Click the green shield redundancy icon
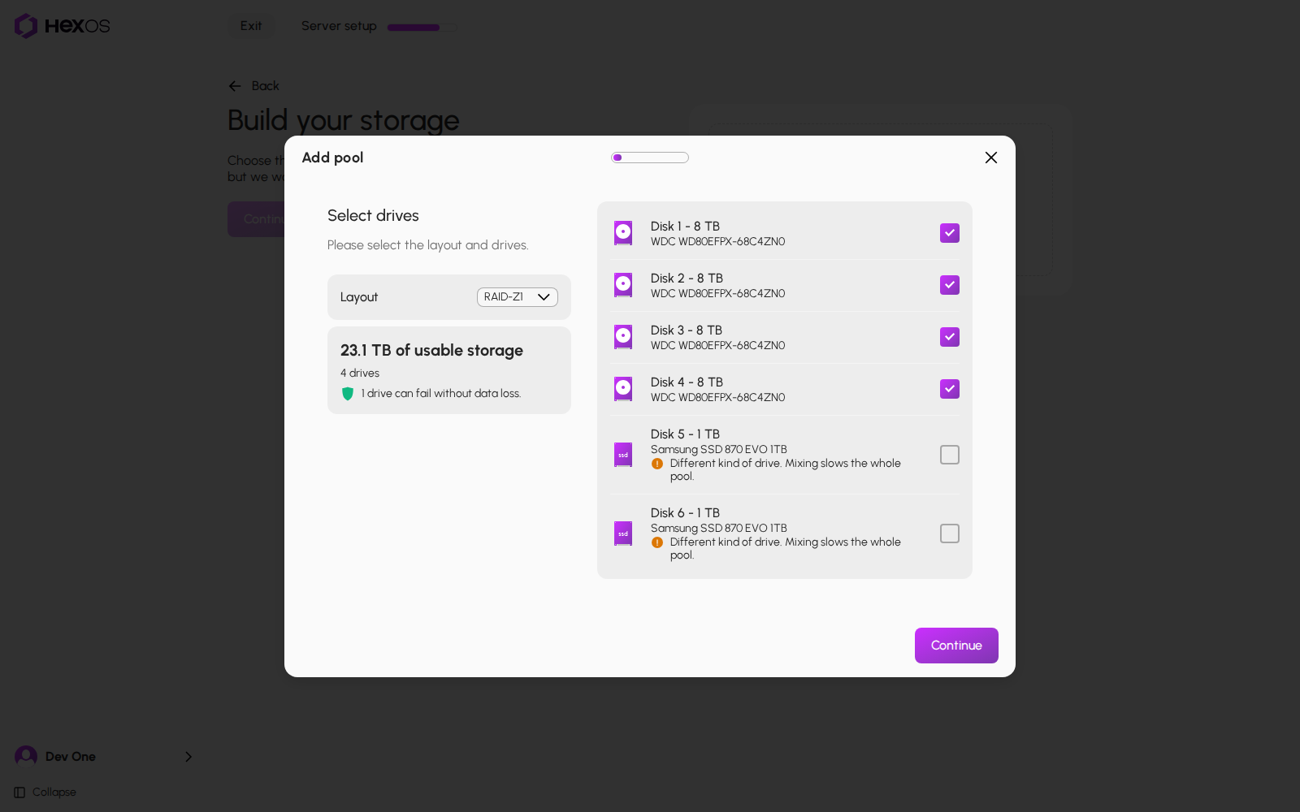 tap(348, 394)
